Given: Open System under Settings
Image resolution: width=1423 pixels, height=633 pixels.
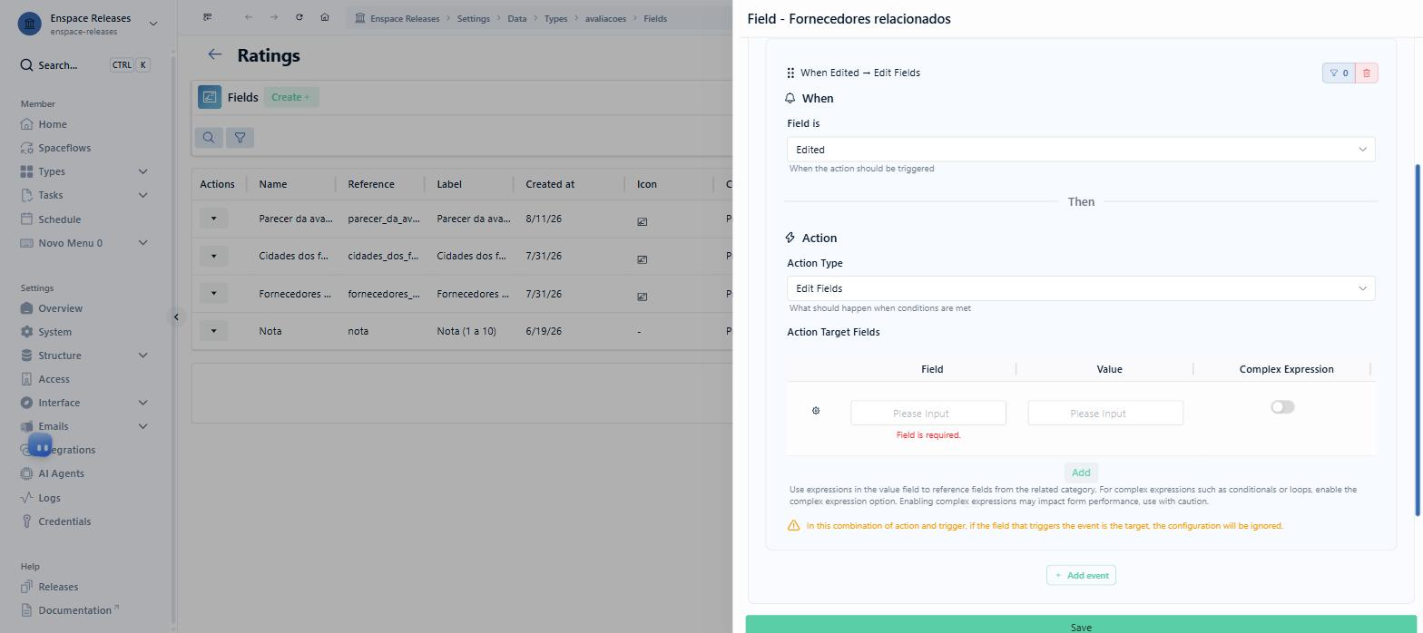Looking at the screenshot, I should pyautogui.click(x=54, y=332).
